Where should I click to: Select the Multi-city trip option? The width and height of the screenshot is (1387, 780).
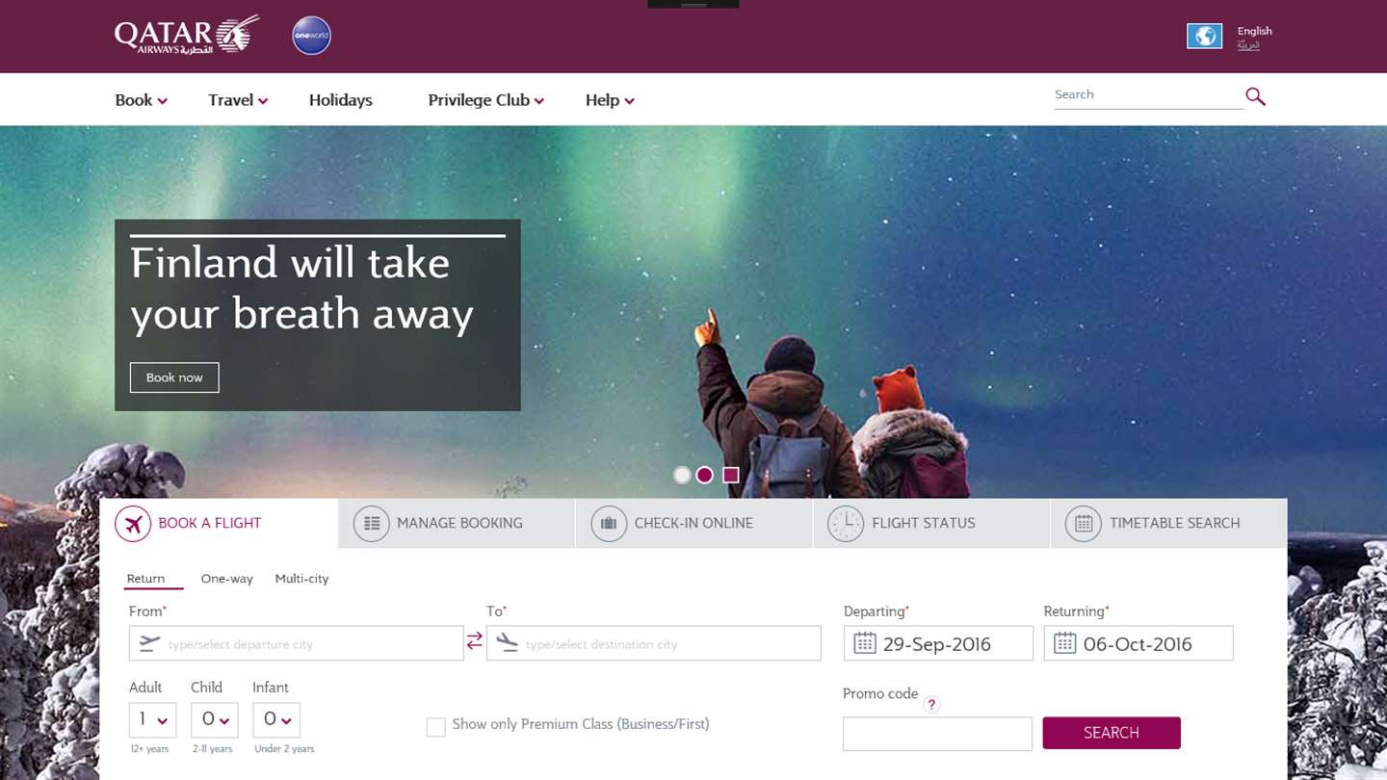click(301, 579)
